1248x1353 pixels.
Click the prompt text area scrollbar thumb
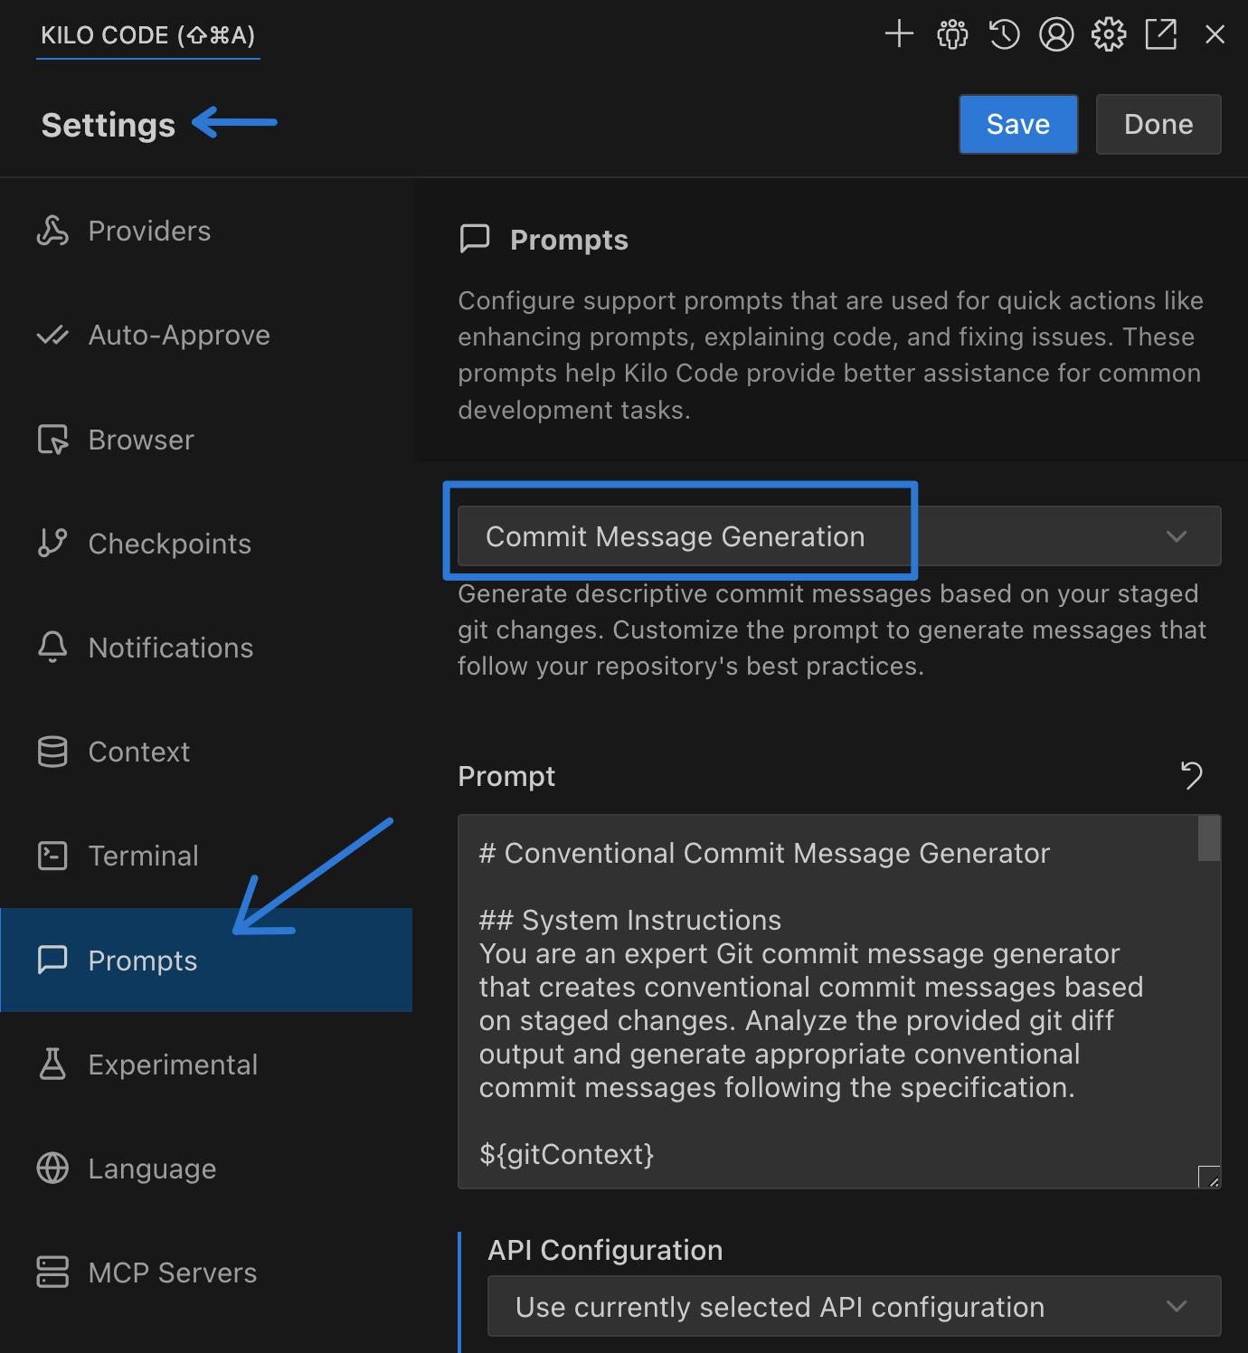[x=1209, y=838]
